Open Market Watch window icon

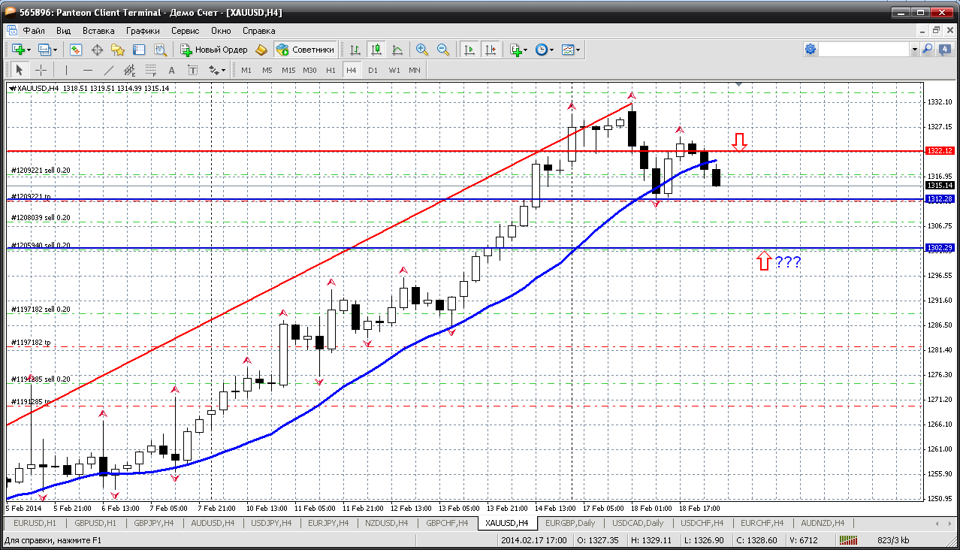click(x=76, y=50)
